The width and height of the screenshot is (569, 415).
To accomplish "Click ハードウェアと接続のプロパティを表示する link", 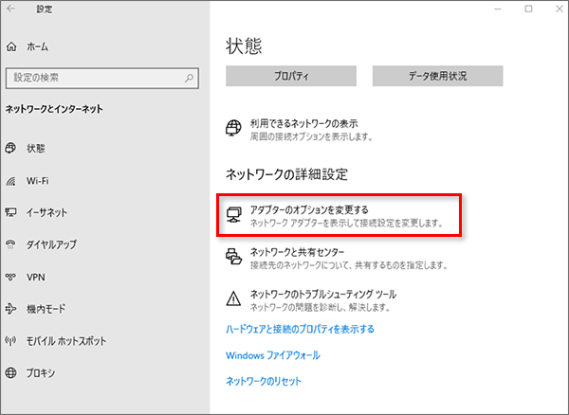I will [x=300, y=329].
